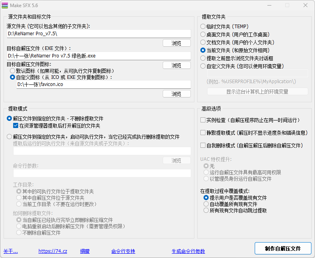315x258 pixels.
Task: Click the Make SFX app icon in title bar
Action: (x=5, y=6)
